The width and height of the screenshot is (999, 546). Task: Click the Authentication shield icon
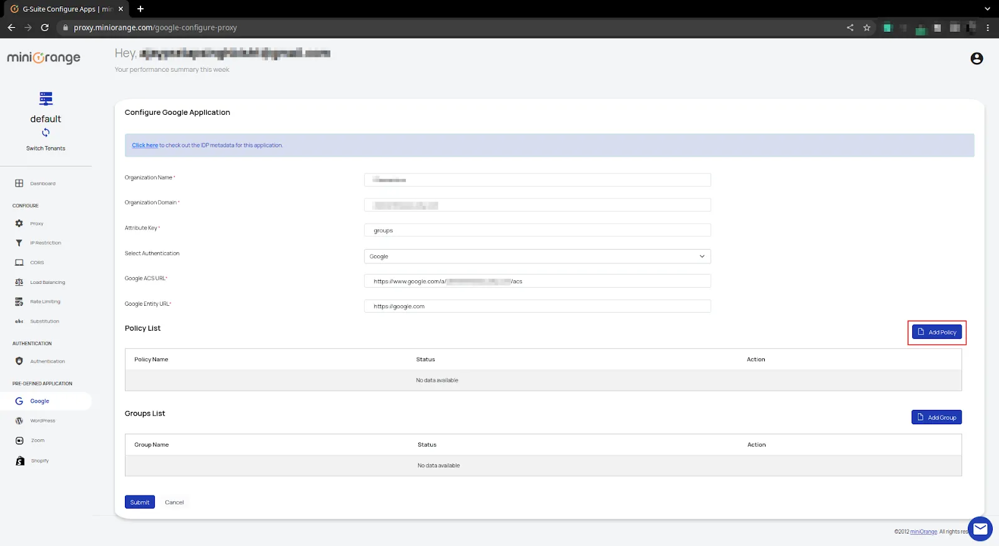pos(19,361)
